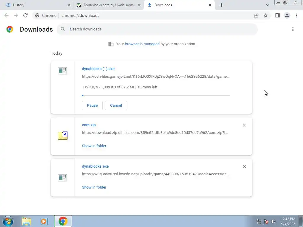Click the dynablocks.exe file icon
The height and width of the screenshot is (227, 303).
coord(62,177)
